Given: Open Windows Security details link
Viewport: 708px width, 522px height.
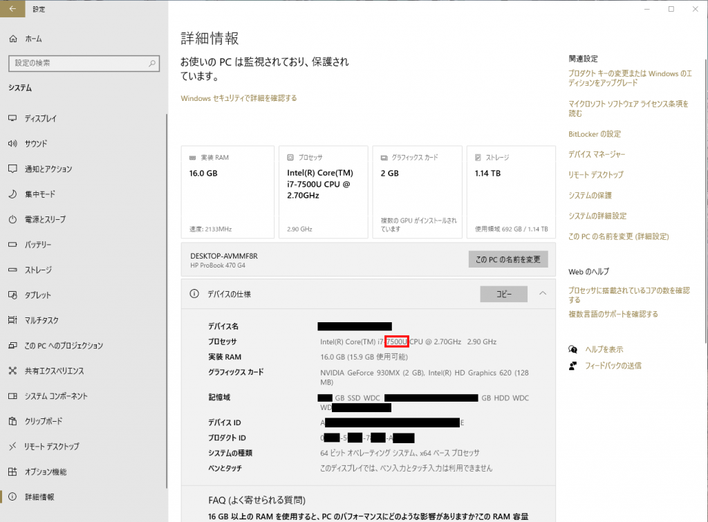Looking at the screenshot, I should pyautogui.click(x=239, y=98).
